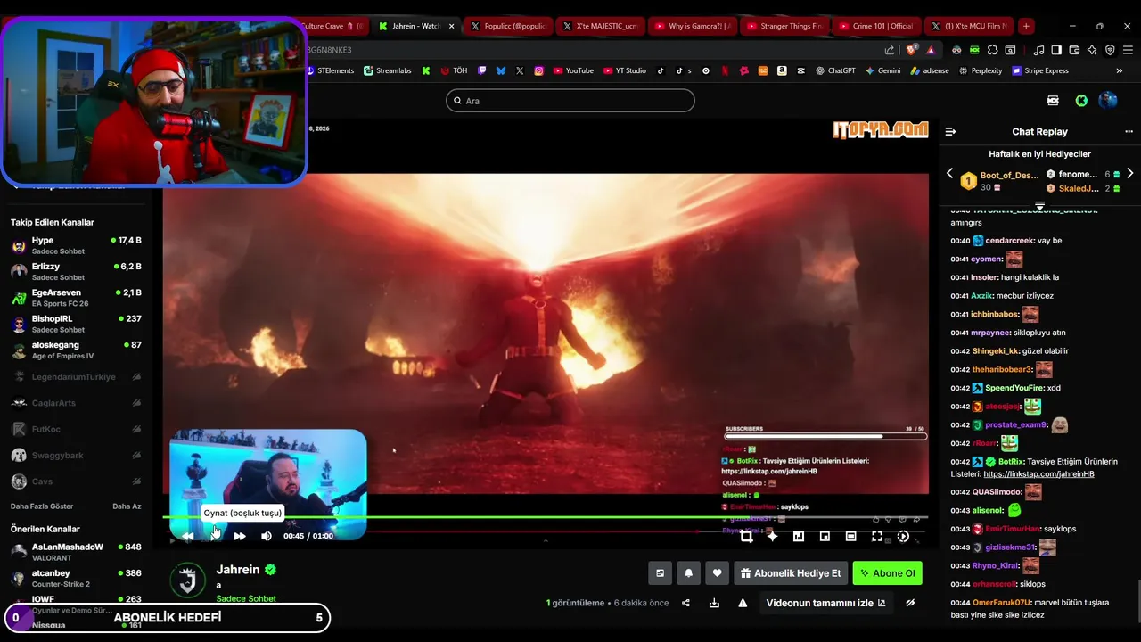The height and width of the screenshot is (642, 1141).
Task: Show next weekly gifters with right arrow
Action: pos(1129,173)
